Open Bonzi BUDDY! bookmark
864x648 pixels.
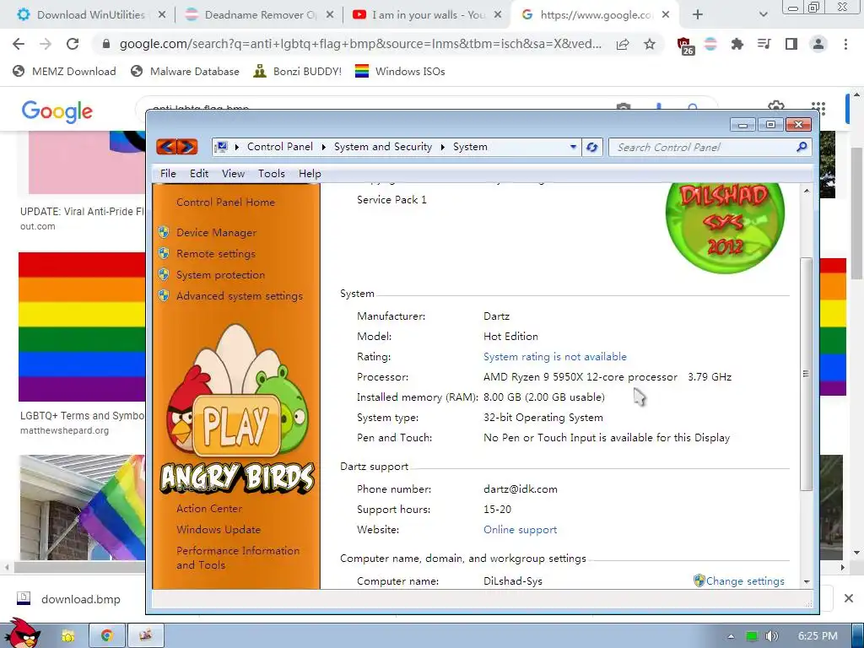tap(298, 71)
